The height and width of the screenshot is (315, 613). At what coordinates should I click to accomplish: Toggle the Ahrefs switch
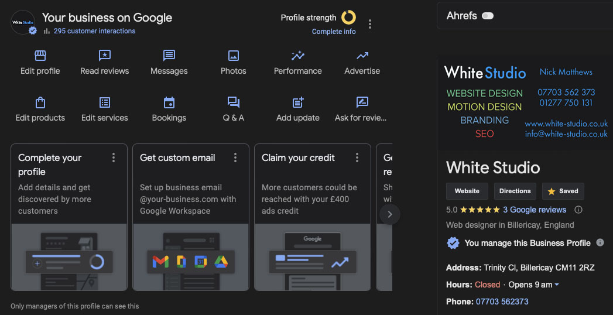tap(488, 16)
